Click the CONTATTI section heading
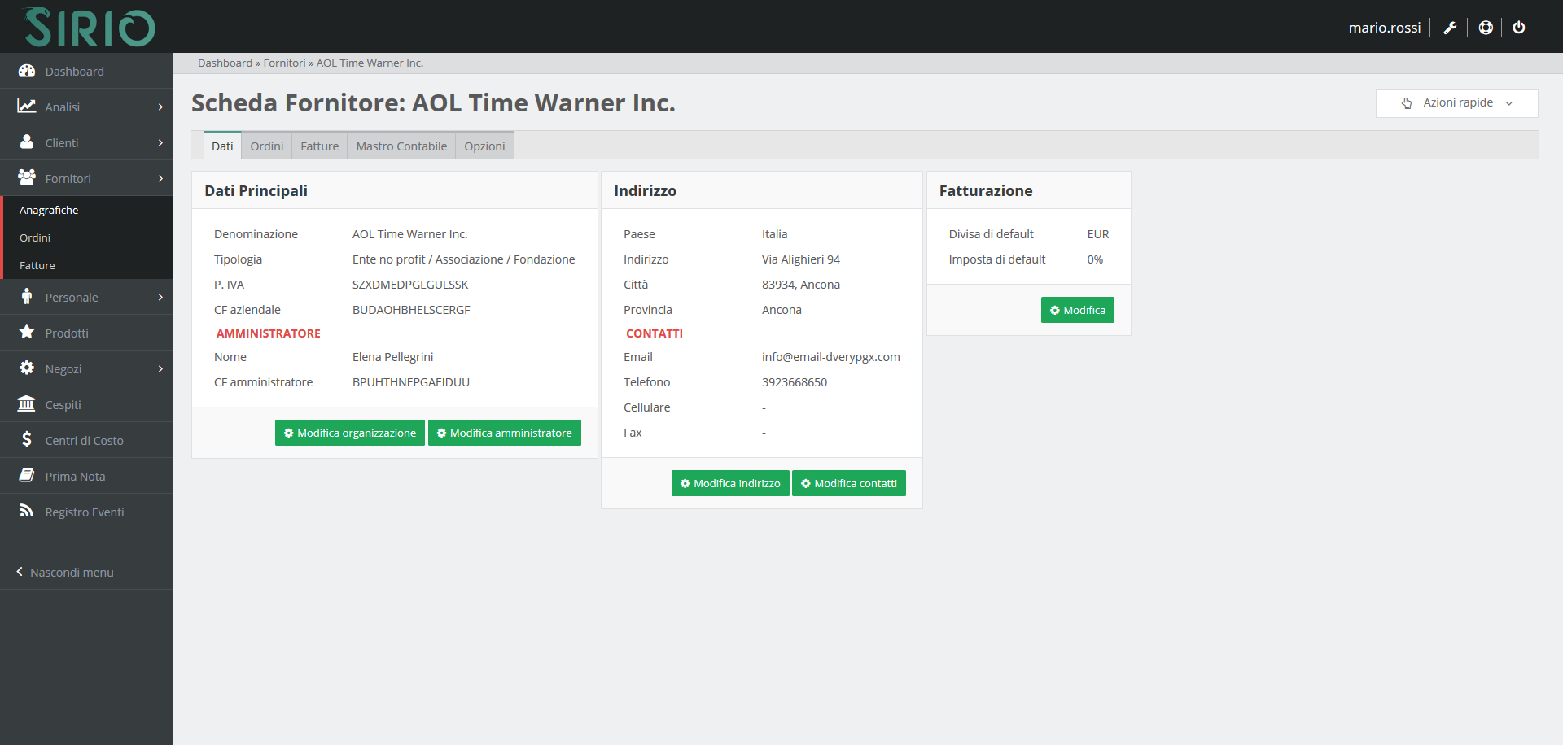Screen dimensions: 1563x745 tap(655, 333)
